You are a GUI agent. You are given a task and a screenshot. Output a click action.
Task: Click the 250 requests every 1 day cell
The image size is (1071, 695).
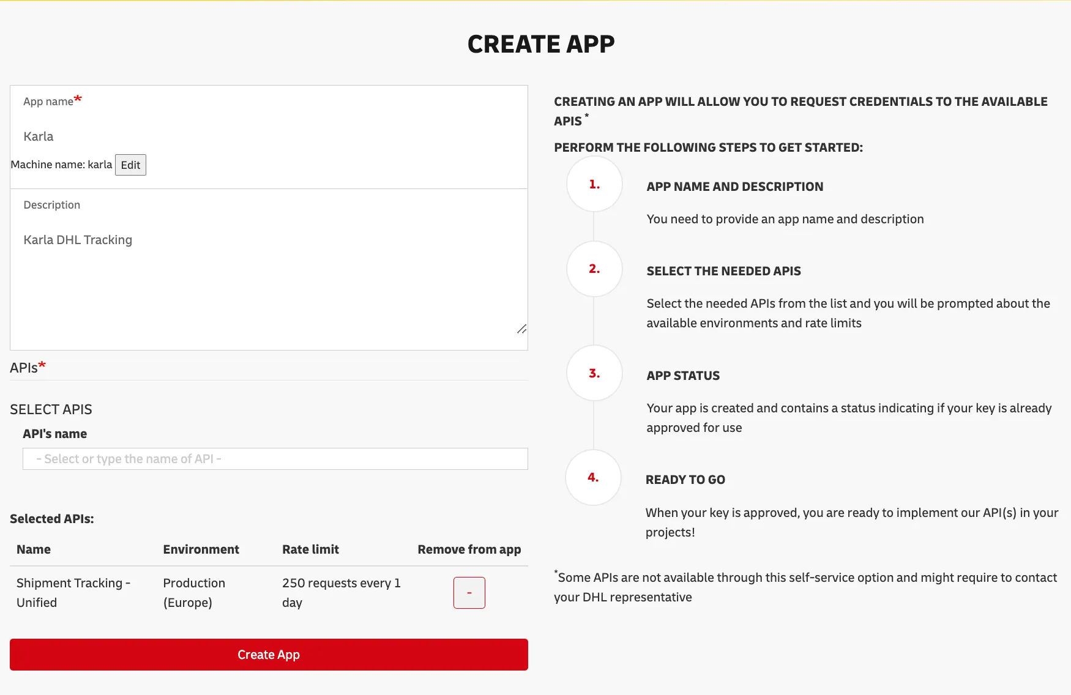(x=341, y=593)
